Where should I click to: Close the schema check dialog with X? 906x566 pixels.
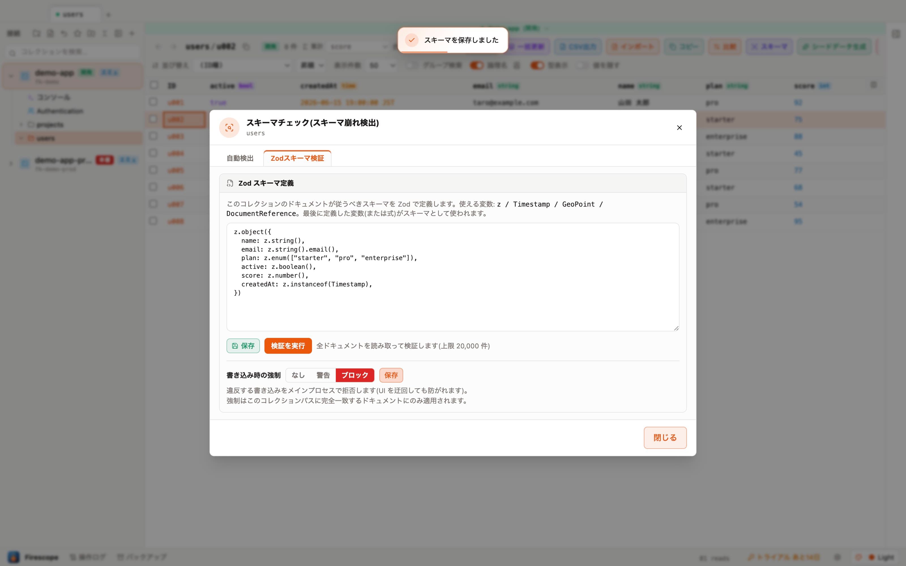click(679, 128)
